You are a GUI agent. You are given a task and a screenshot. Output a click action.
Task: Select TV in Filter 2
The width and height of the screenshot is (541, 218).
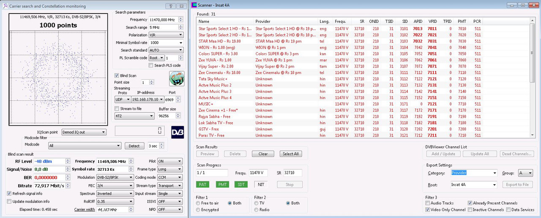coord(256,203)
